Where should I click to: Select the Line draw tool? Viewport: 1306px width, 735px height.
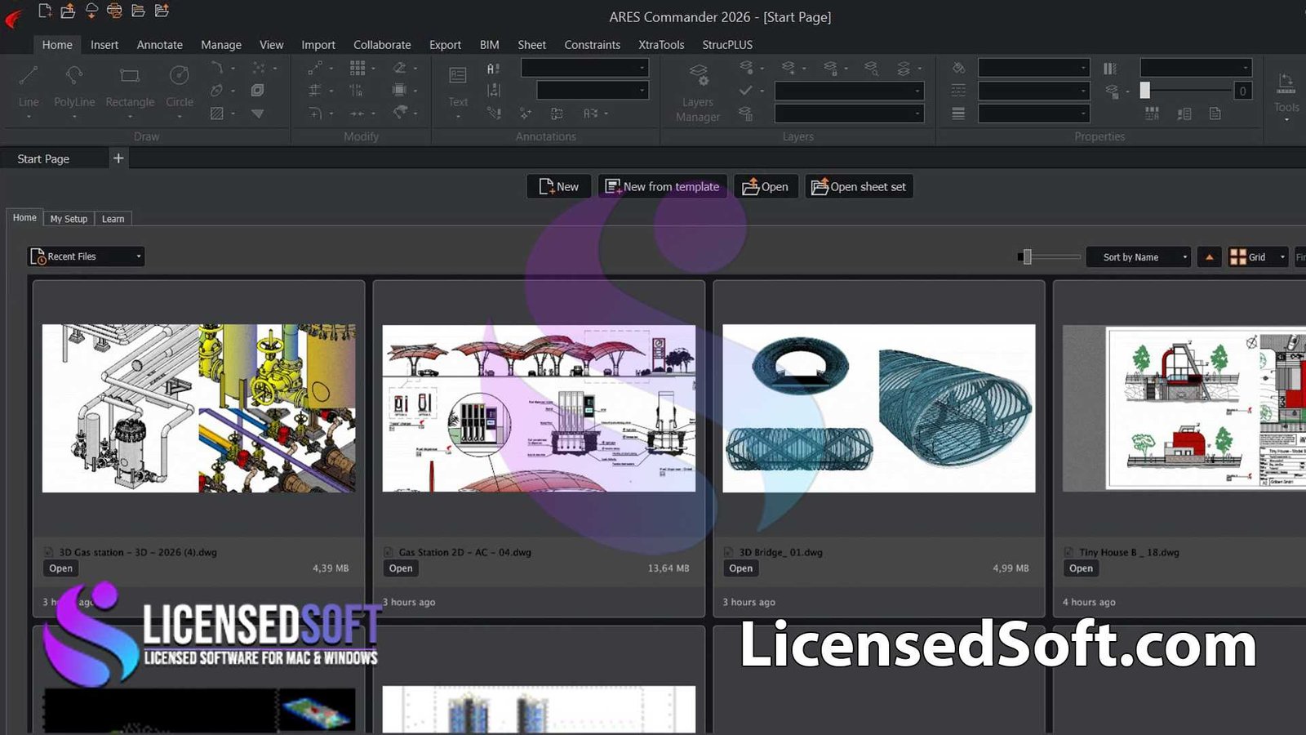point(29,87)
